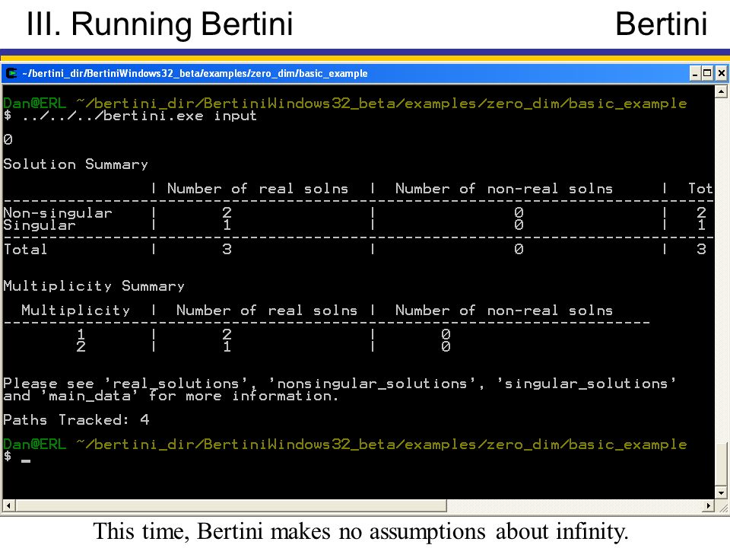Click the 'Bertini' heading at top right
Screen dimensions: 730x548
(661, 24)
